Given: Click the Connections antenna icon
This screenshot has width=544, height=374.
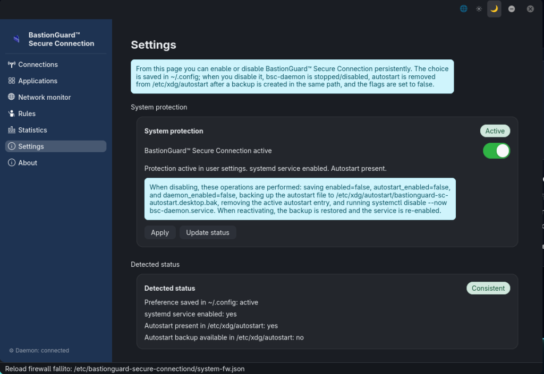Looking at the screenshot, I should [12, 64].
